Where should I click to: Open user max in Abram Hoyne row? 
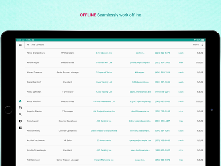click(x=181, y=63)
